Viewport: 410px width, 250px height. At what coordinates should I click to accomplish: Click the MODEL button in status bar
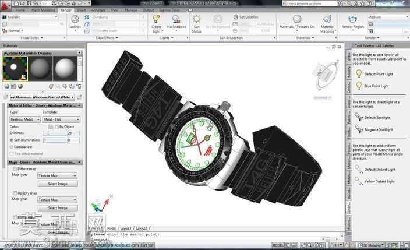[278, 245]
